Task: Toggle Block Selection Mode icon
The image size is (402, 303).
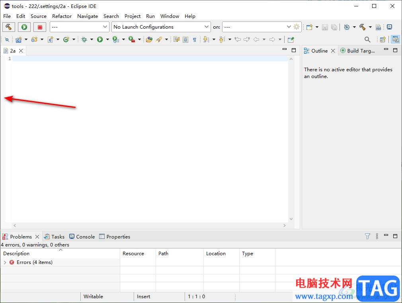Action: tap(185, 39)
